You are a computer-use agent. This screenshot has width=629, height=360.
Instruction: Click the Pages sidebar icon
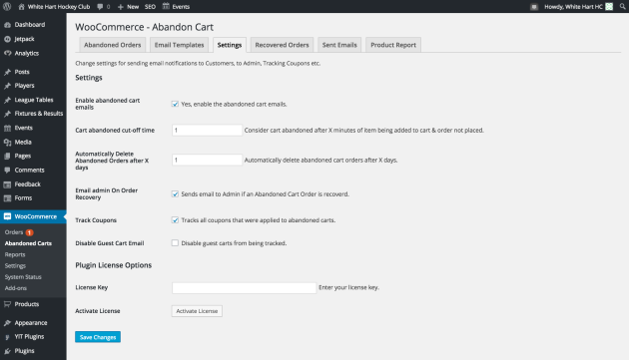point(7,156)
